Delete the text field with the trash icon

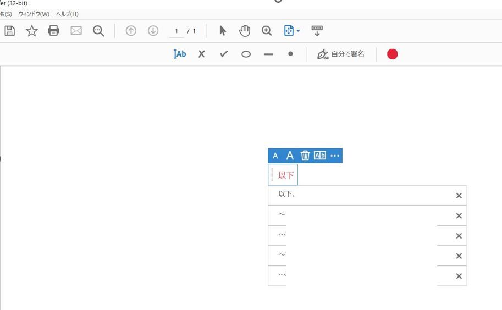click(305, 156)
